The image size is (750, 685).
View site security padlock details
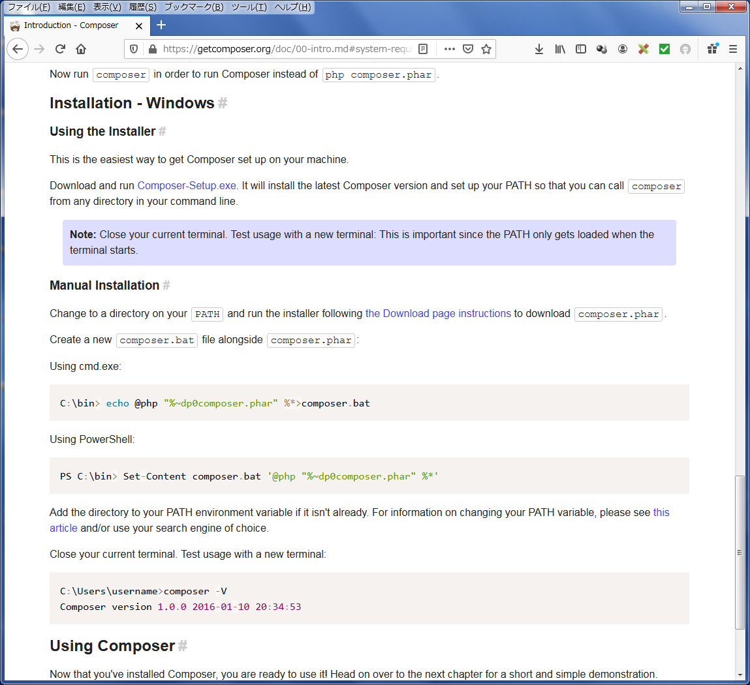tap(153, 49)
